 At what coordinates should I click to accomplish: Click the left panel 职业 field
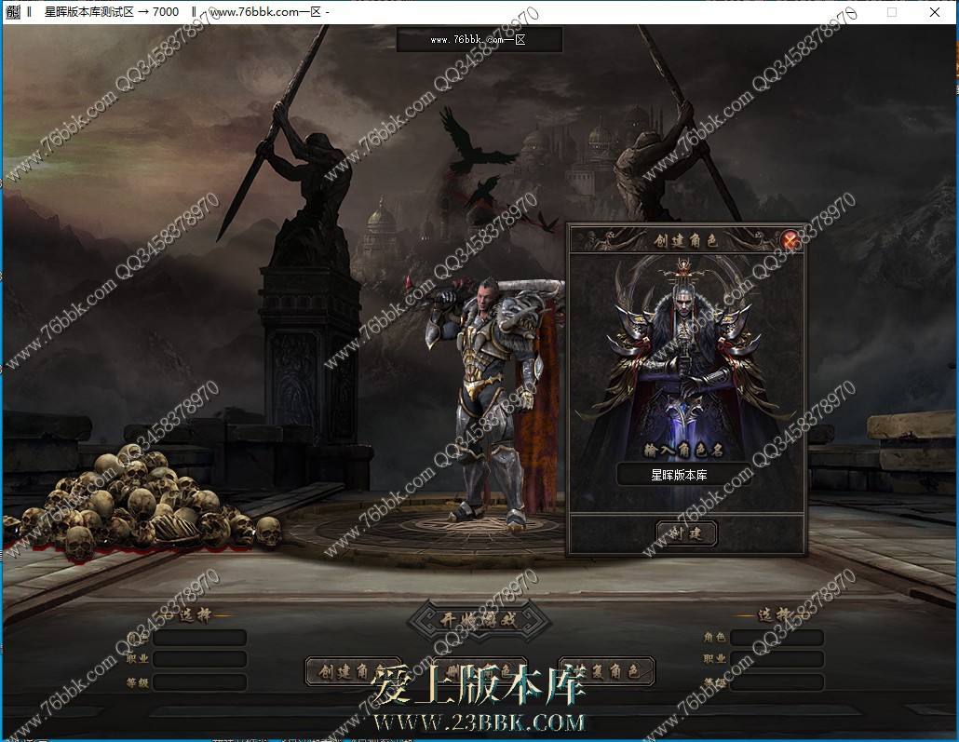point(199,659)
